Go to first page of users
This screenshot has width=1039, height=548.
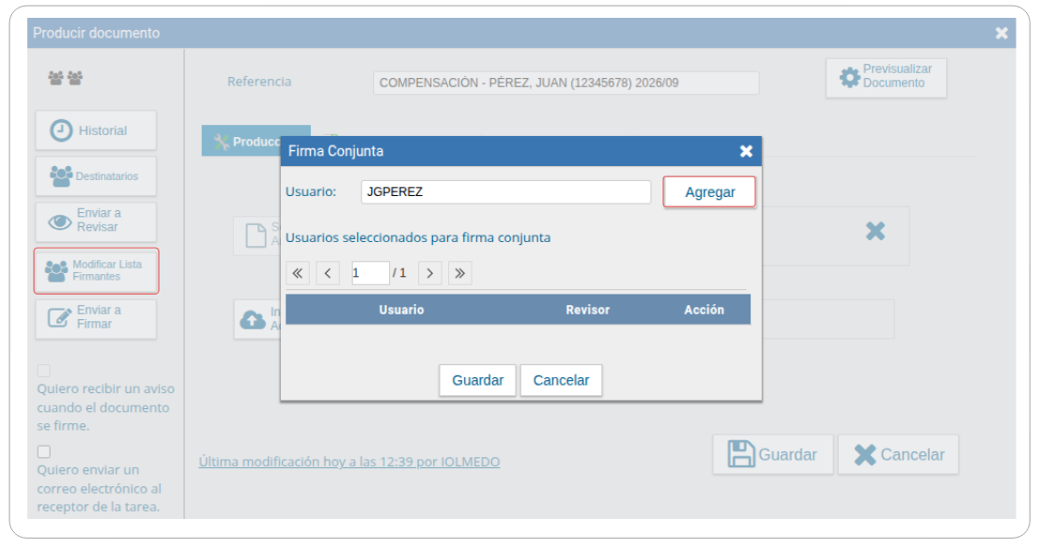[x=298, y=273]
